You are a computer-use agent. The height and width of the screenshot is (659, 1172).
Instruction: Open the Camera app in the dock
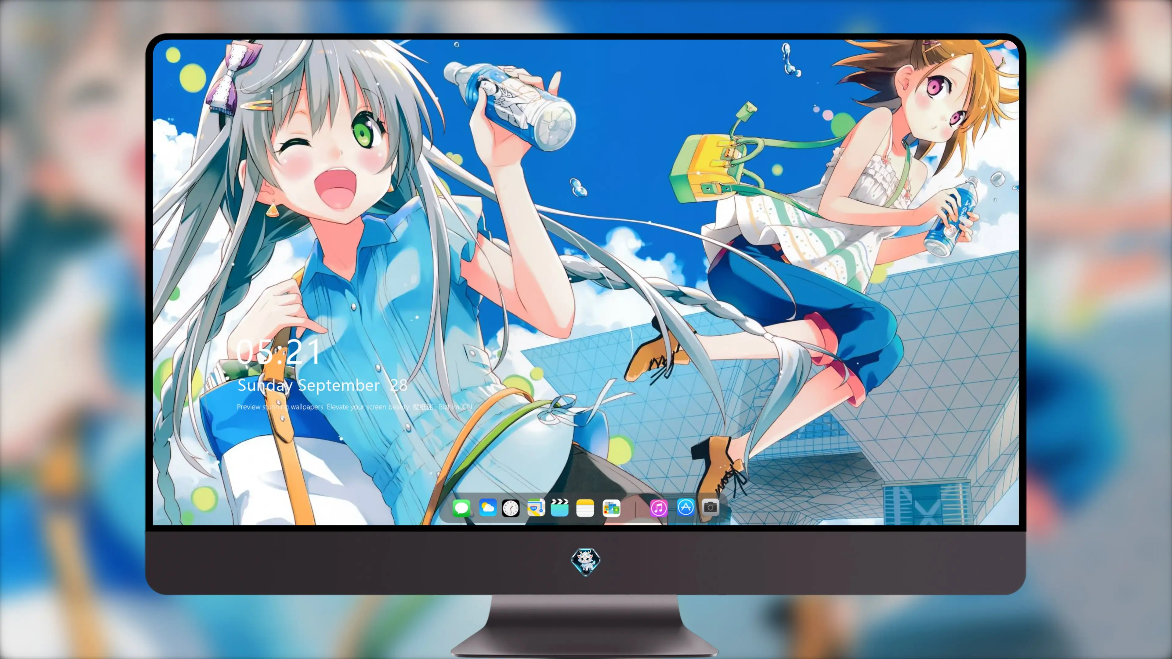[x=710, y=507]
